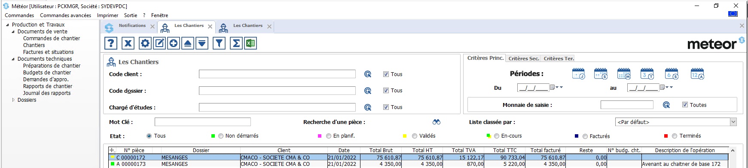
Task: Click the funnel filter toolbar icon
Action: click(219, 43)
